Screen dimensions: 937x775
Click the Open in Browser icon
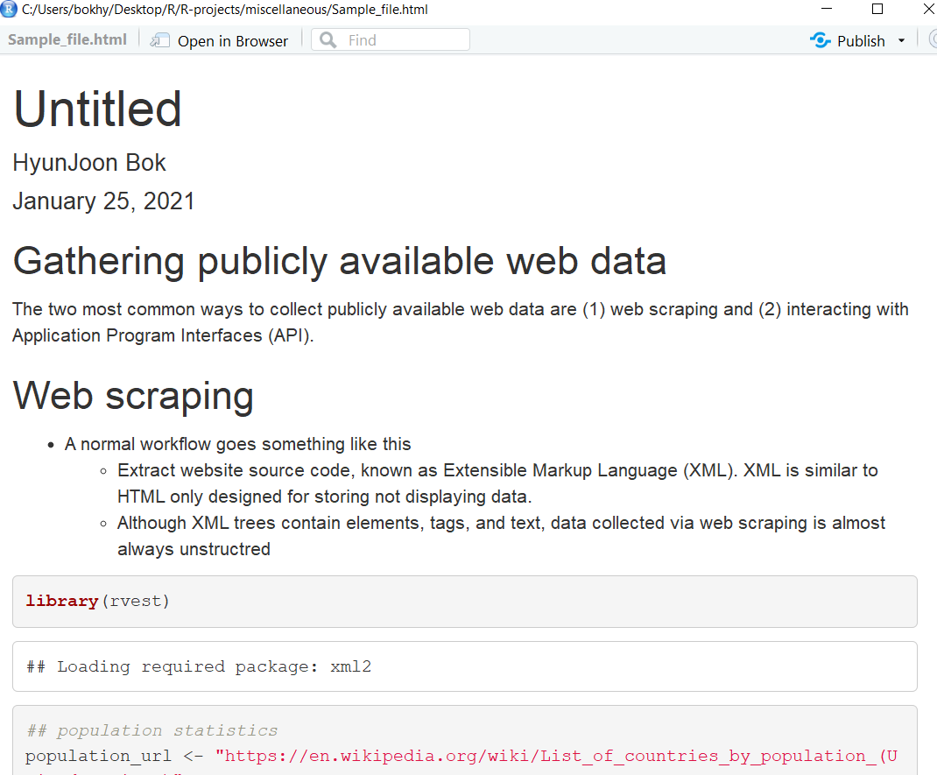click(x=159, y=40)
